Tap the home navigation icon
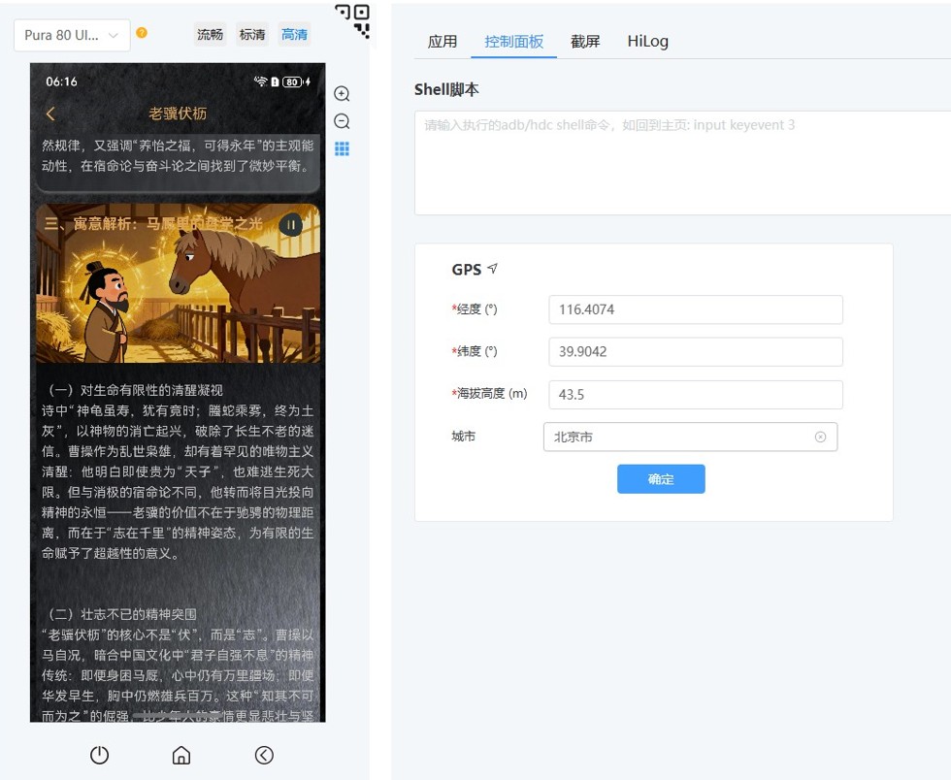Image resolution: width=951 pixels, height=780 pixels. pyautogui.click(x=180, y=755)
